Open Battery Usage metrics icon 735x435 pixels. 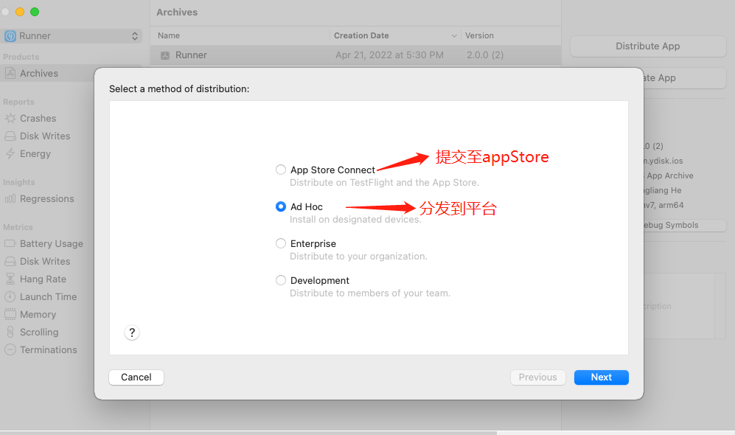(10, 244)
